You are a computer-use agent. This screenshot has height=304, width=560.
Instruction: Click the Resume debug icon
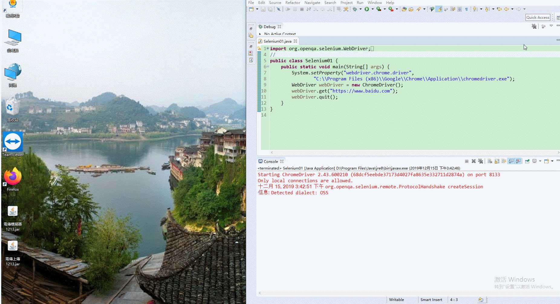(288, 9)
